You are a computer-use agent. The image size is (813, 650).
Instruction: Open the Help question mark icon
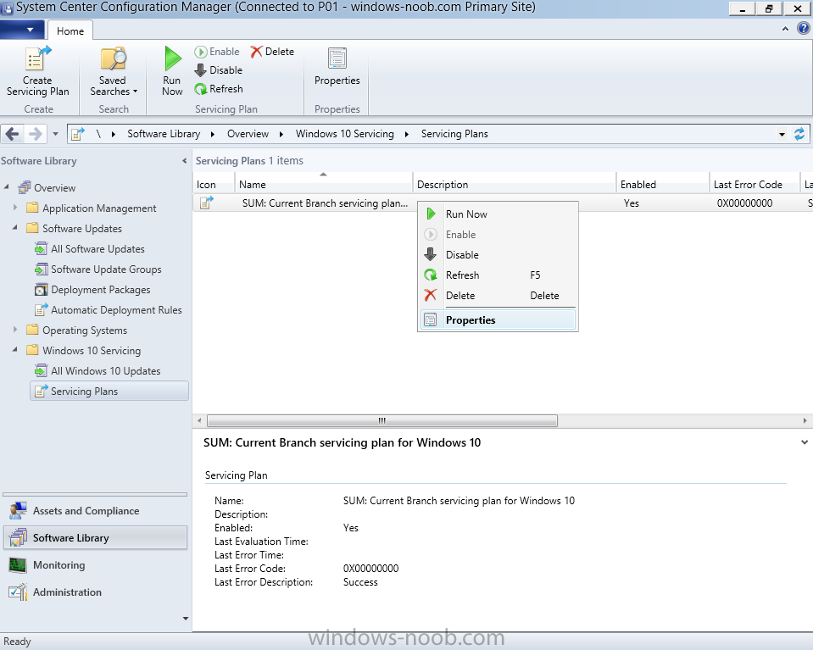(803, 28)
